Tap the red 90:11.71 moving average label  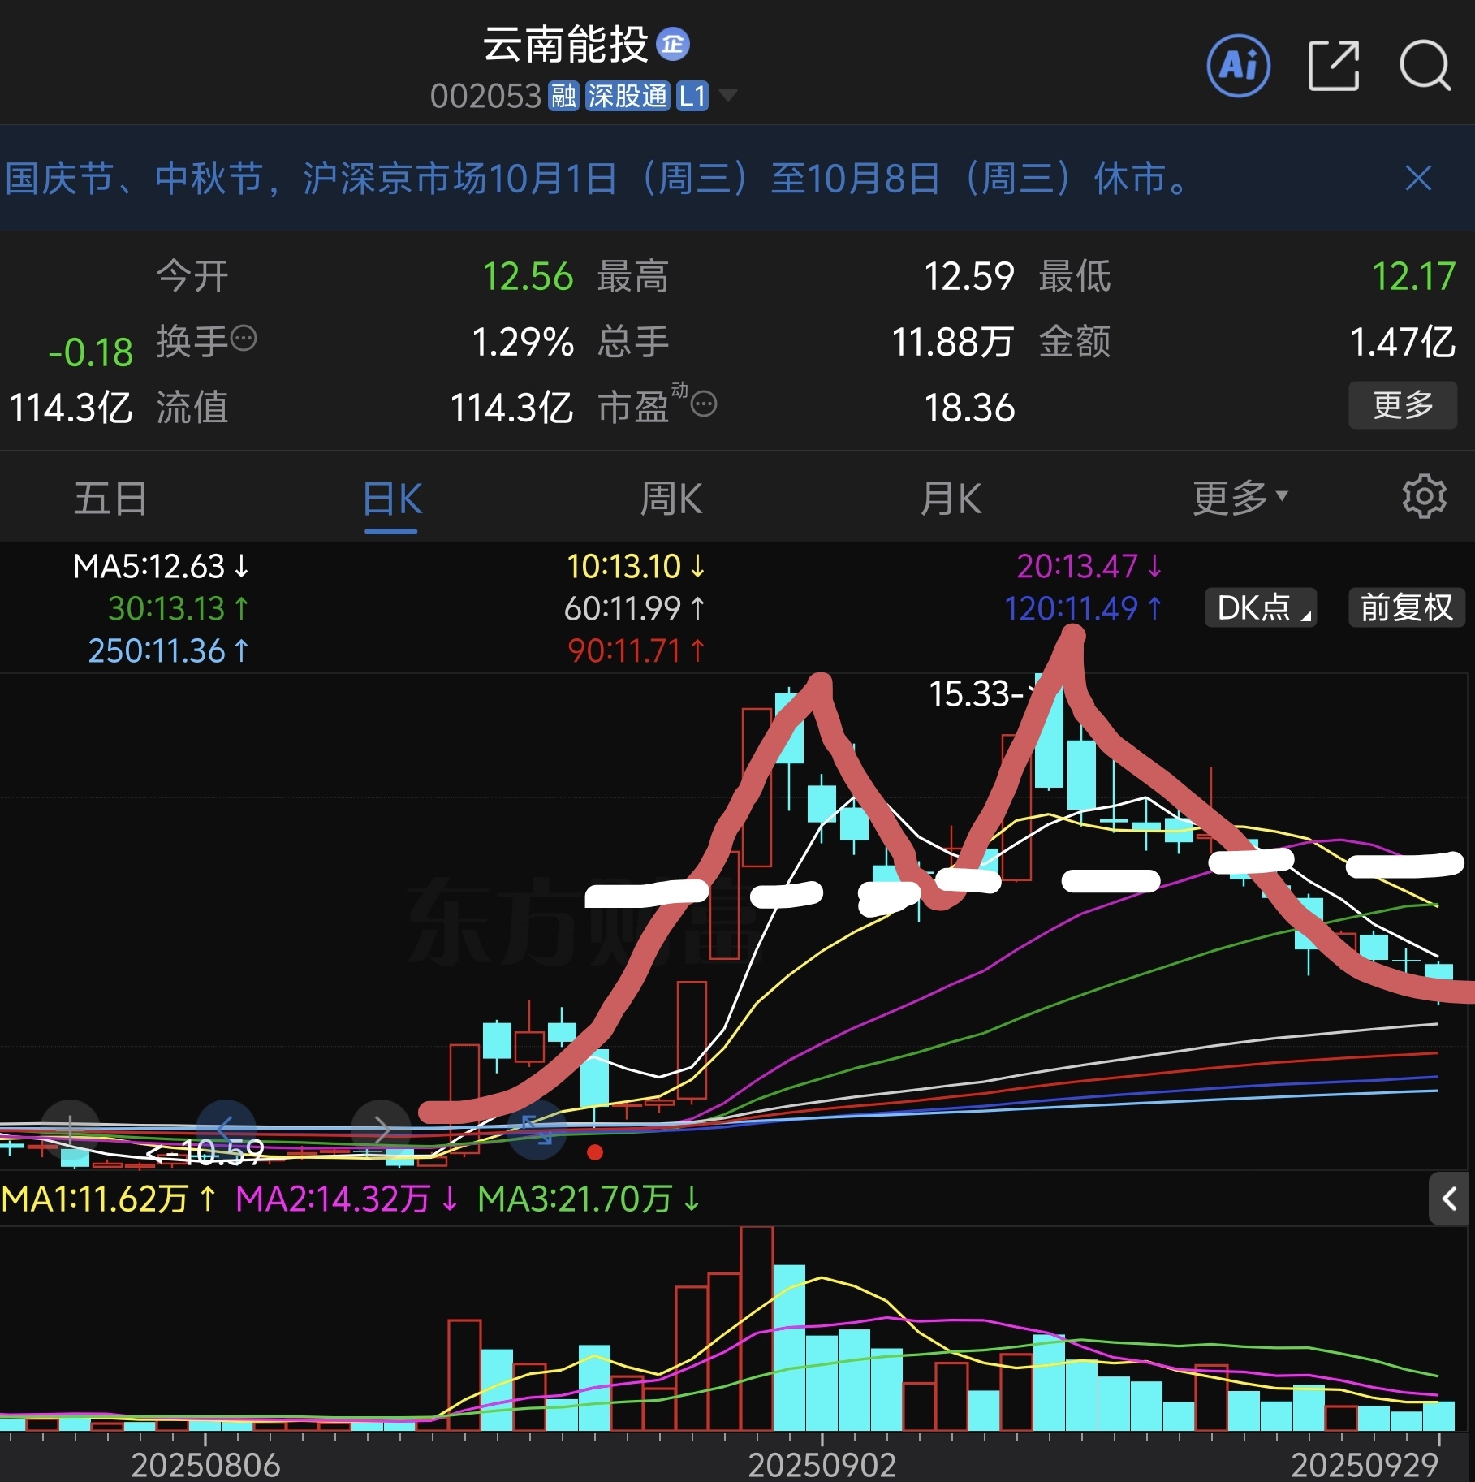click(x=636, y=650)
